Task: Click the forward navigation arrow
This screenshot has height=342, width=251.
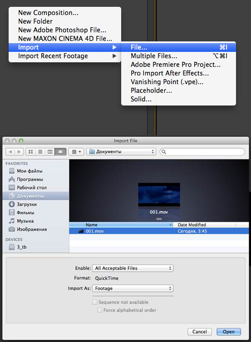Action: (19, 151)
